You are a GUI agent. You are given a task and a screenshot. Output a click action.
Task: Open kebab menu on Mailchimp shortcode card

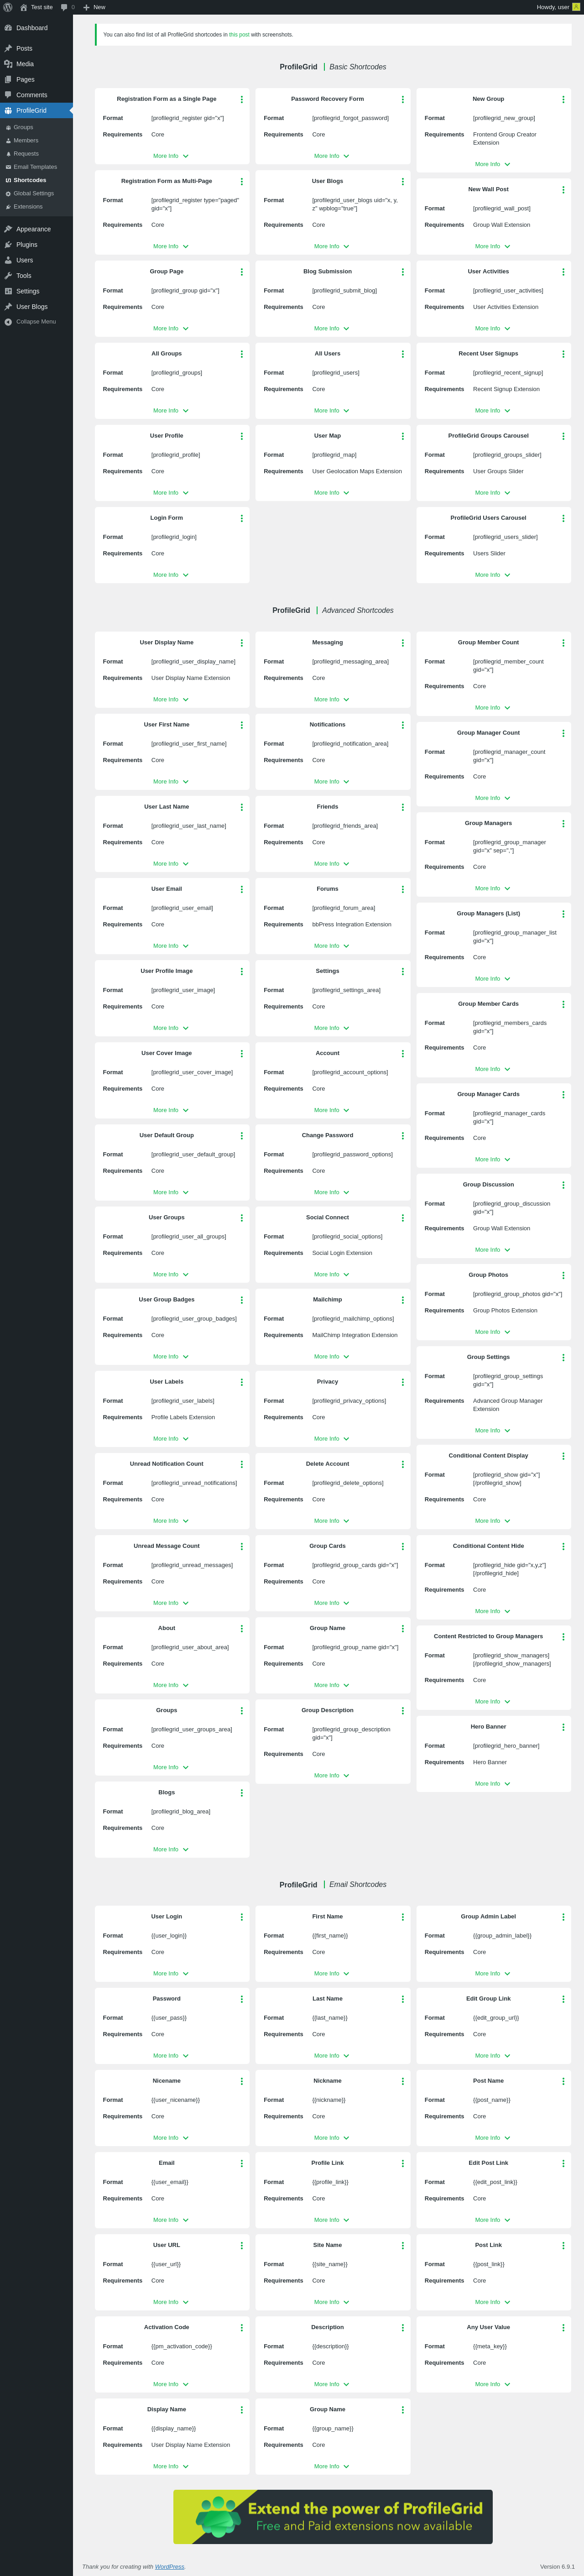402,1300
